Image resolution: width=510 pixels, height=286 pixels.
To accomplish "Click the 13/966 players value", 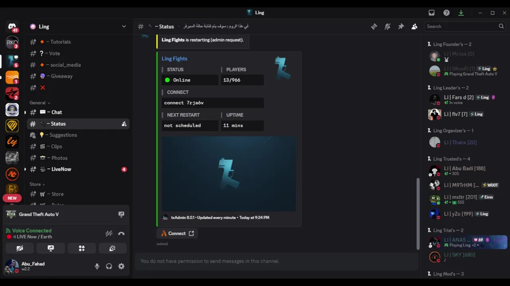I will 232,80.
